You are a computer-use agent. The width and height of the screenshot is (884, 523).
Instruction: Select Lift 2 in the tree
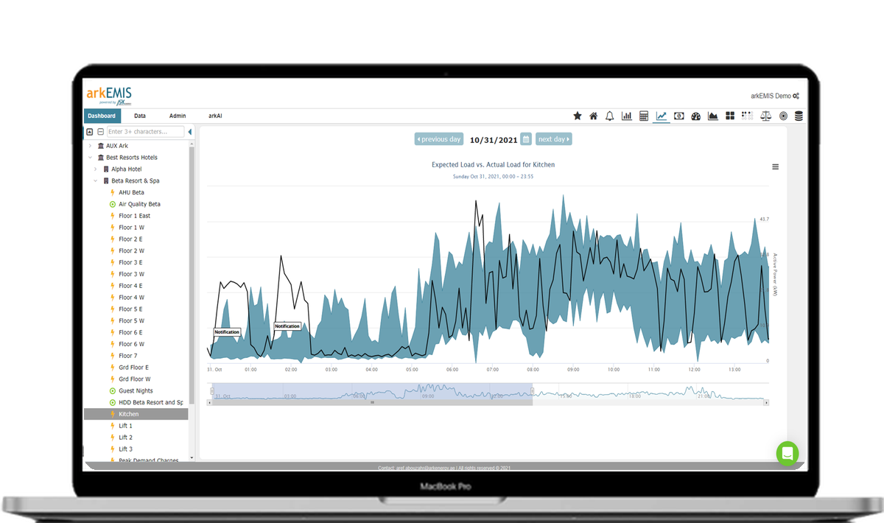[x=125, y=438]
